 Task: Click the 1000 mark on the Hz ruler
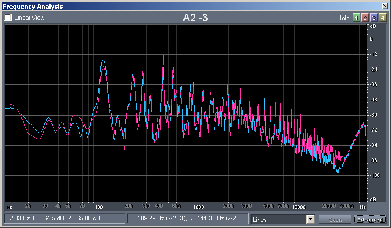198,207
